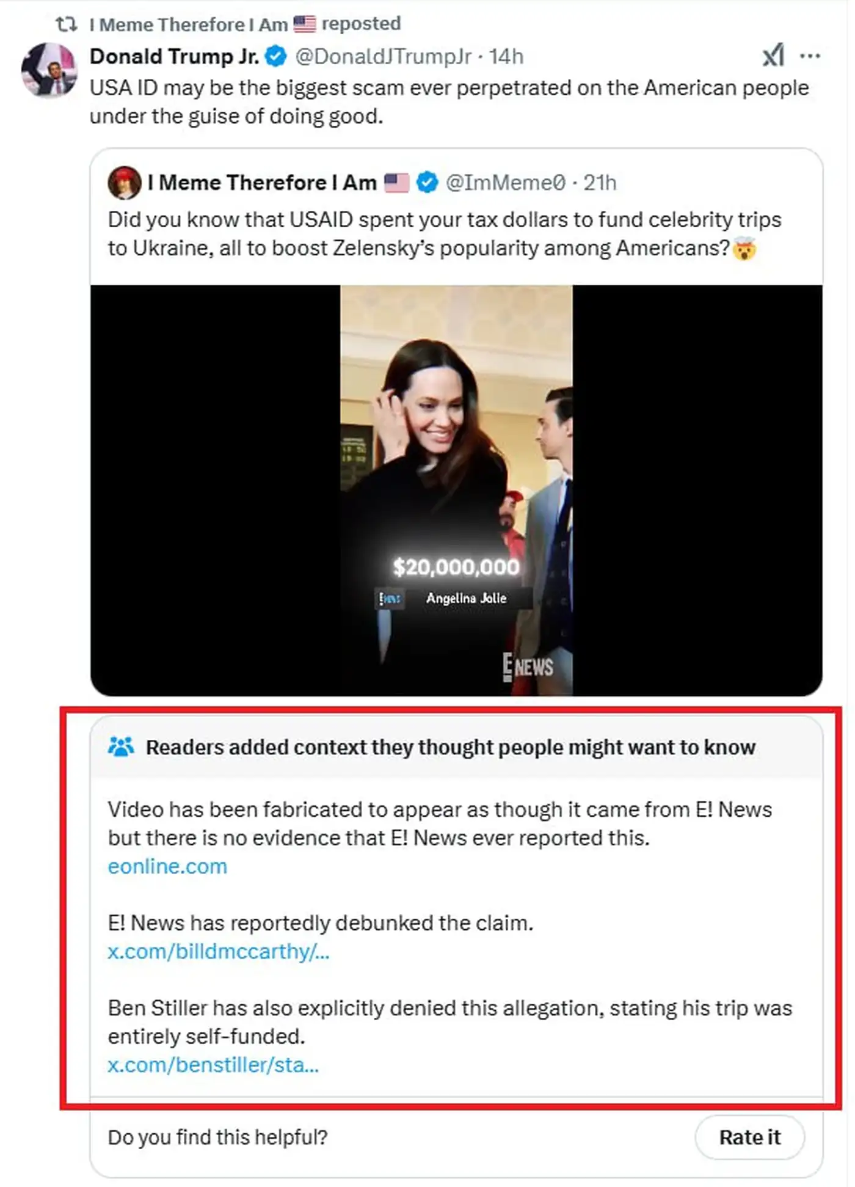Open the x.com/billdmccarthy link
This screenshot has height=1187, width=855.
[219, 951]
